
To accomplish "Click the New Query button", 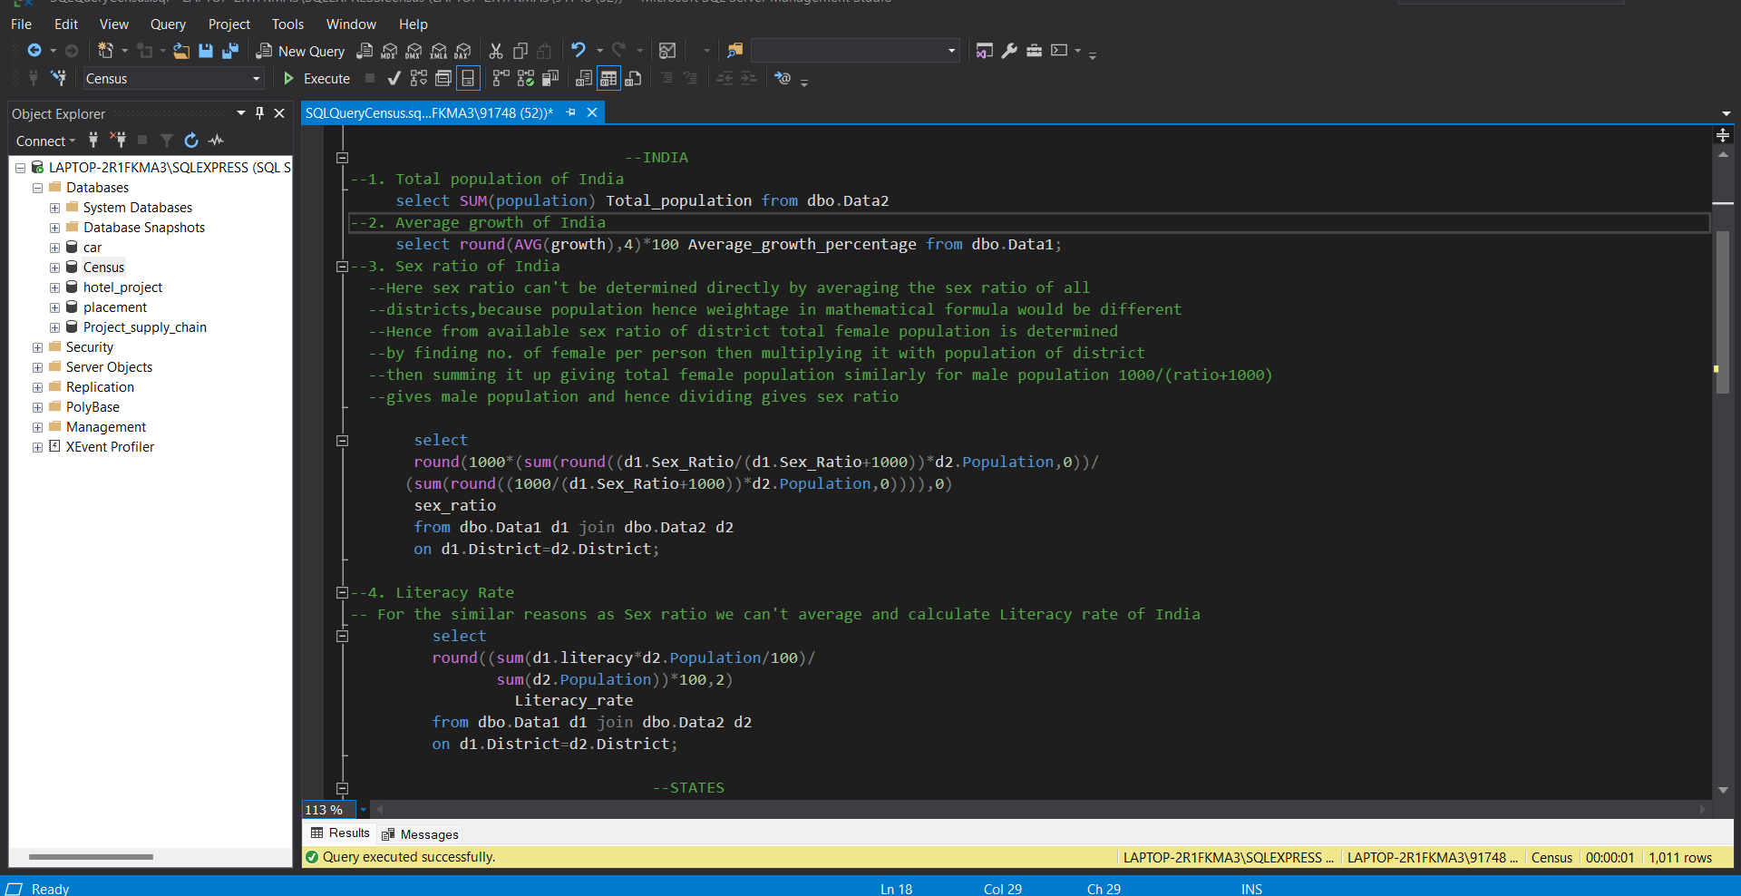I will 301,51.
